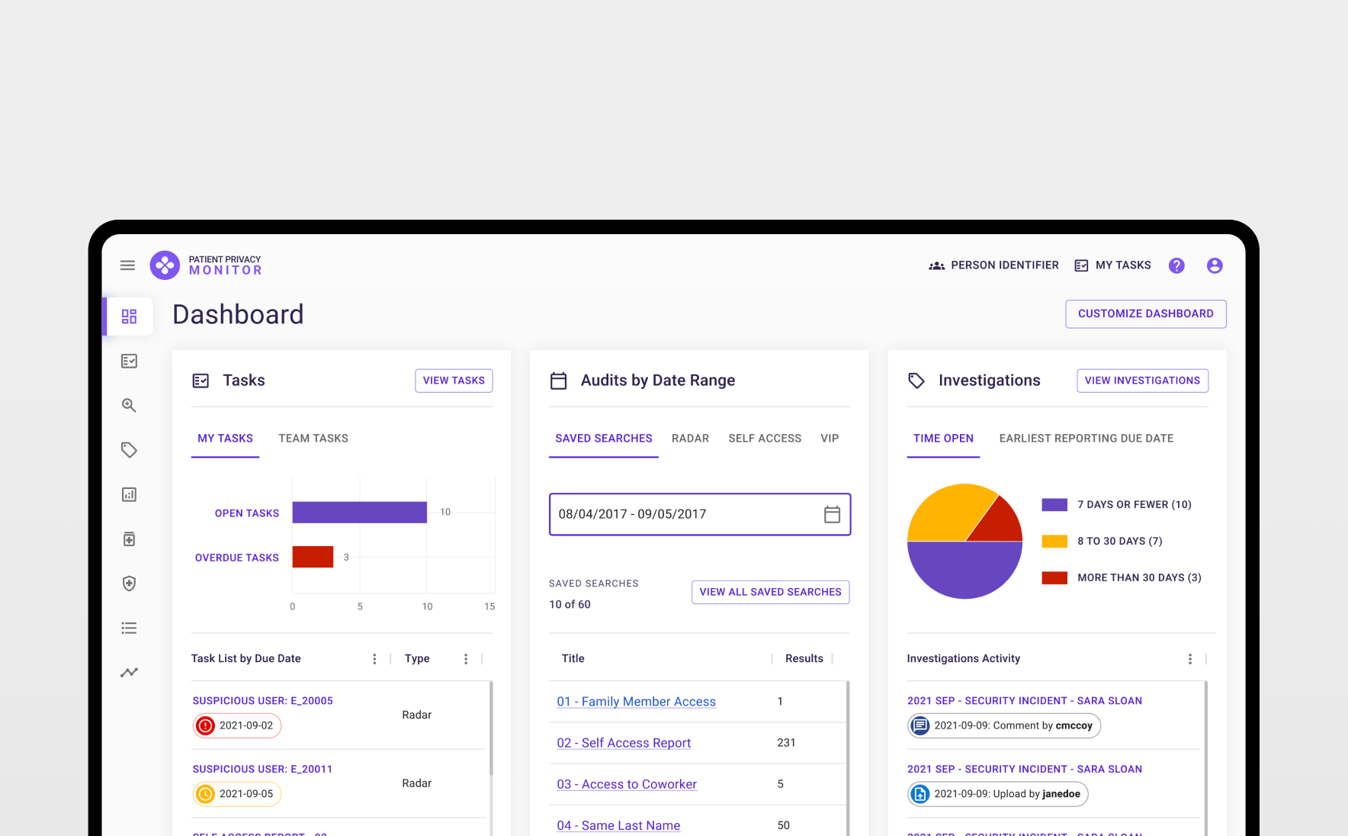
Task: Click the Task list scrollbar
Action: (x=491, y=728)
